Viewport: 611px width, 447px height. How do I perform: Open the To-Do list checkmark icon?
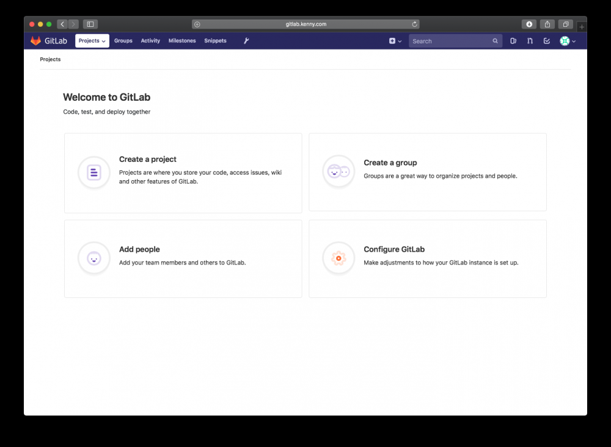point(547,41)
